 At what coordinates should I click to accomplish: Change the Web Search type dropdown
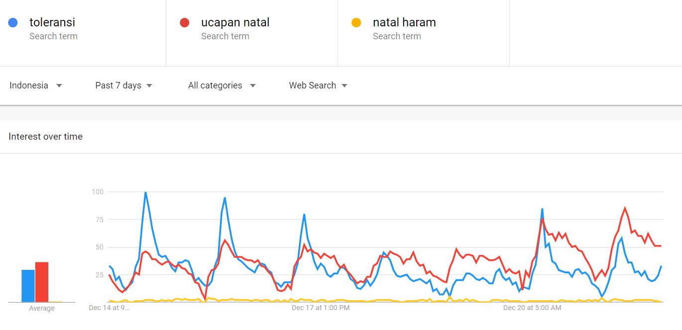(x=318, y=85)
